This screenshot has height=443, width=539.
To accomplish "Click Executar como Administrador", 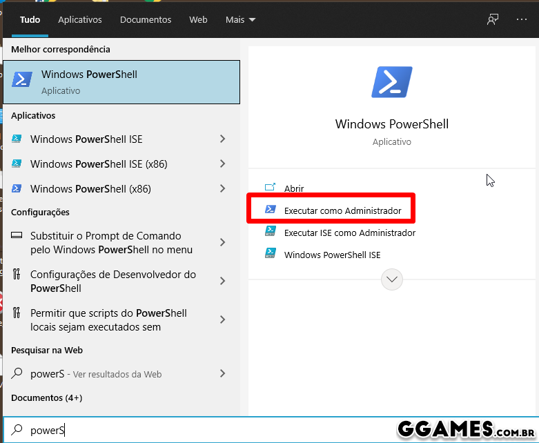I will 342,210.
